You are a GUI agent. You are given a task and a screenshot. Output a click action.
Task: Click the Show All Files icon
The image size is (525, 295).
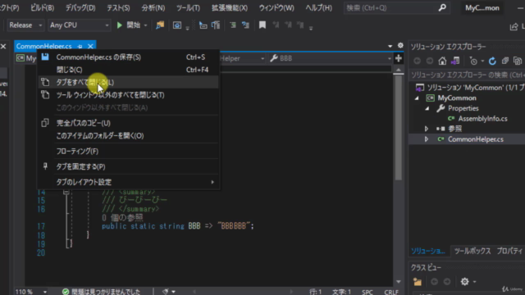518,61
